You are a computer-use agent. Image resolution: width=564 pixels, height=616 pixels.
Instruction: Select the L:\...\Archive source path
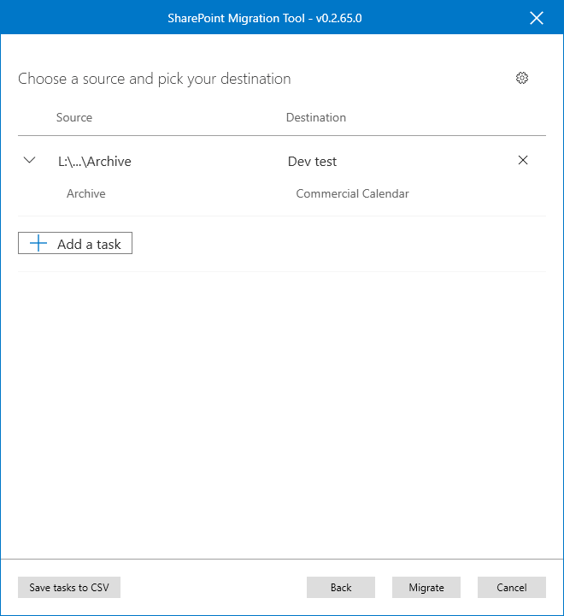pyautogui.click(x=94, y=161)
